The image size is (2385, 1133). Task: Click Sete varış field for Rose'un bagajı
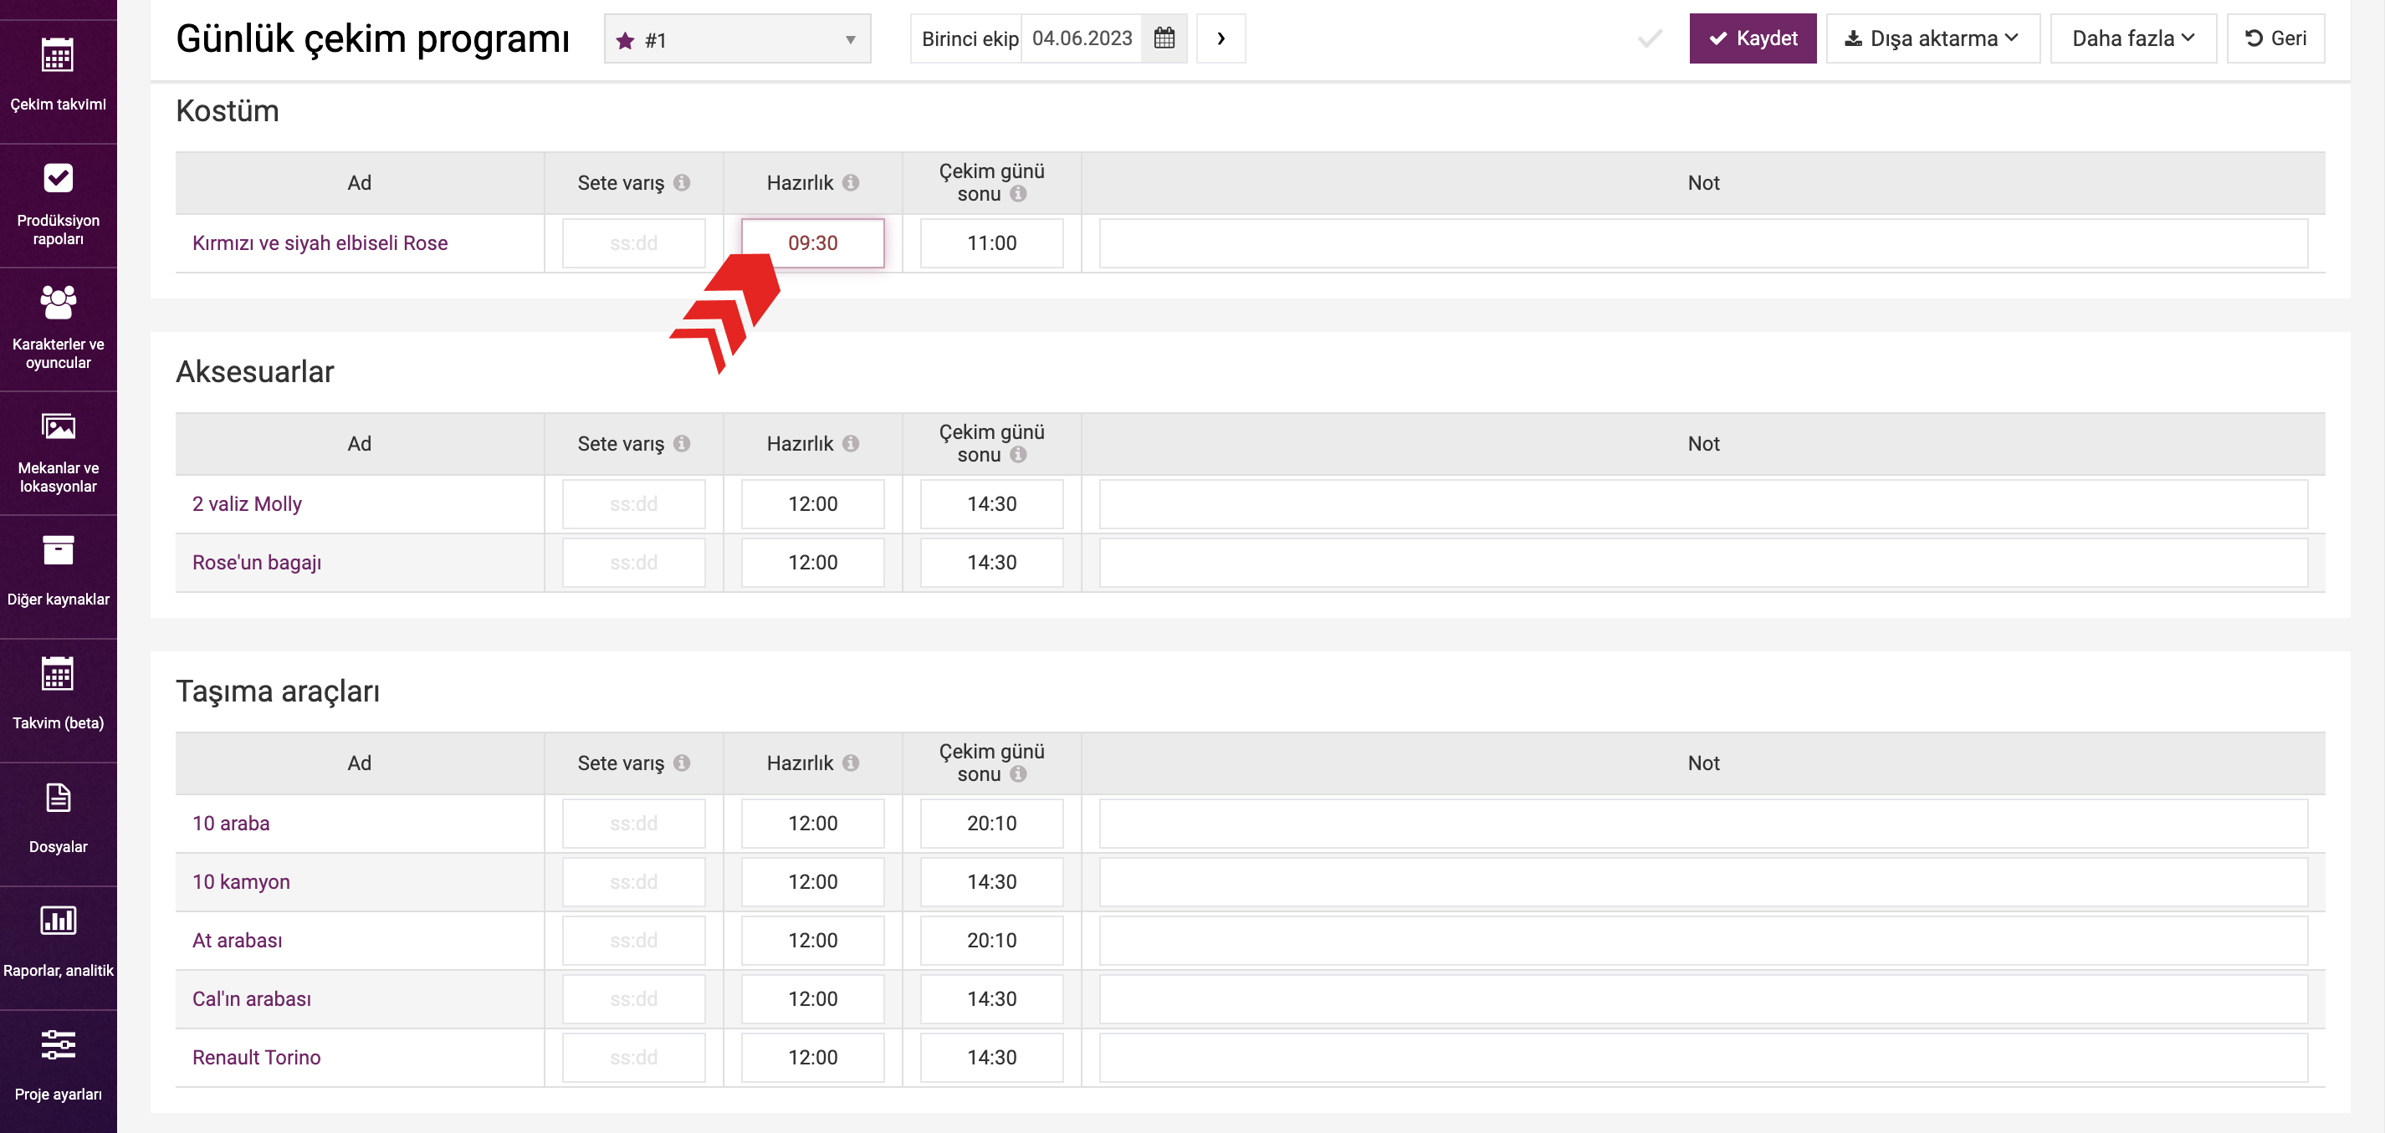click(x=634, y=563)
